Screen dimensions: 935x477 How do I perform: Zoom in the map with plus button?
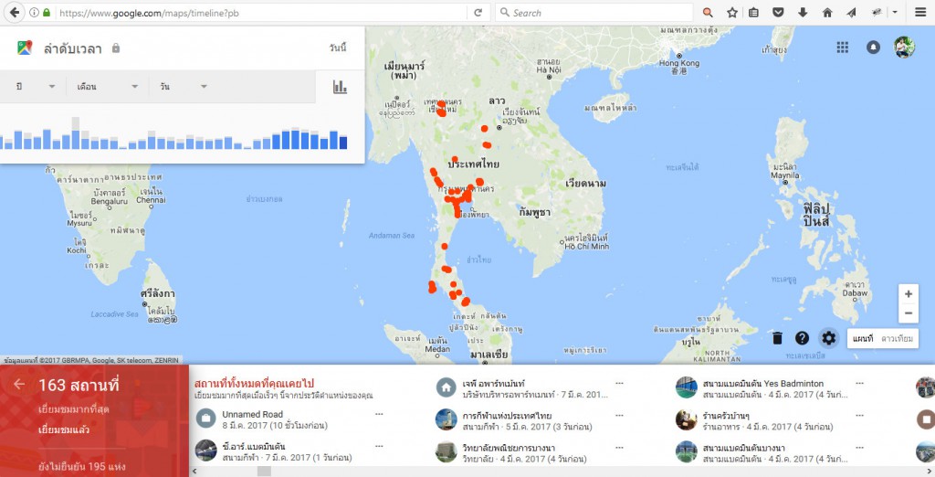click(908, 294)
